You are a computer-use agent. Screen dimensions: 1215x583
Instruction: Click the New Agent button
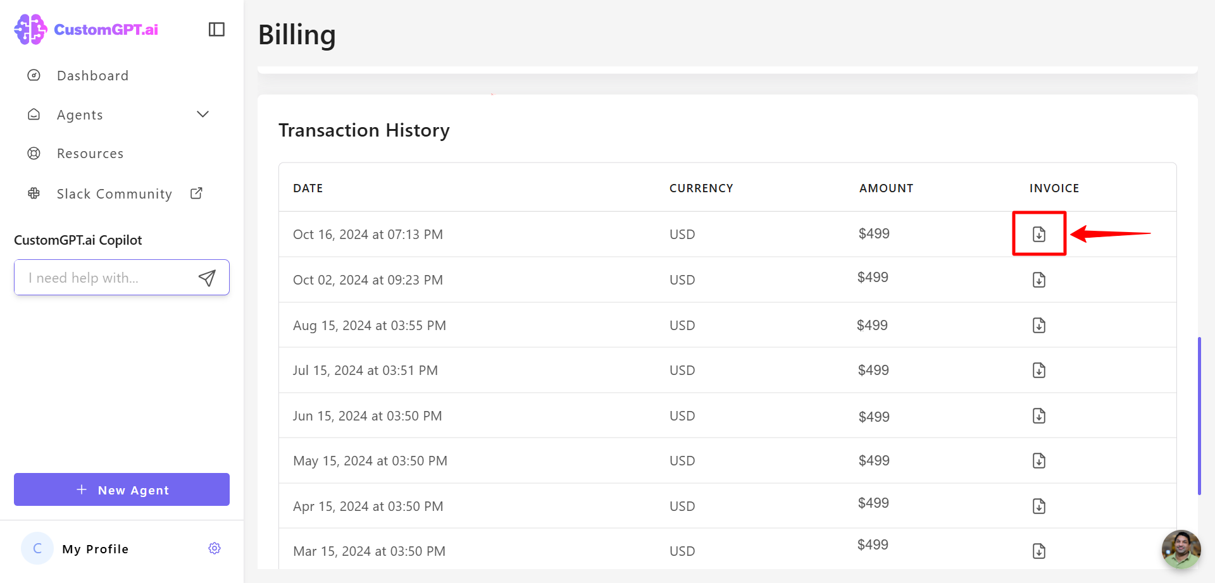point(121,489)
